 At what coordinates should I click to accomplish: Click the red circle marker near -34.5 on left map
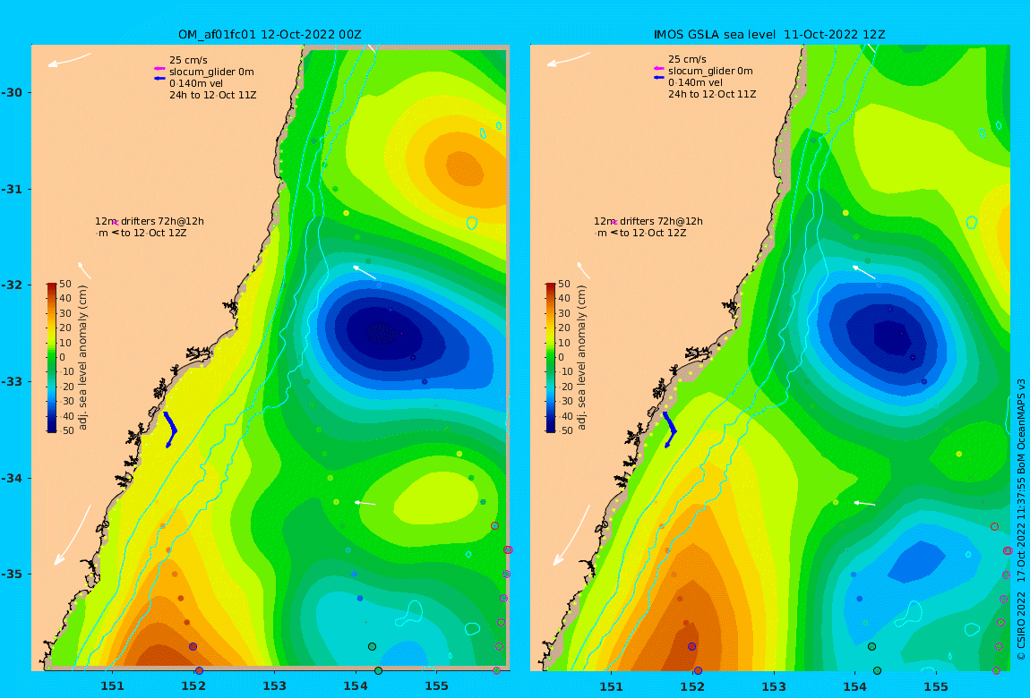click(494, 525)
